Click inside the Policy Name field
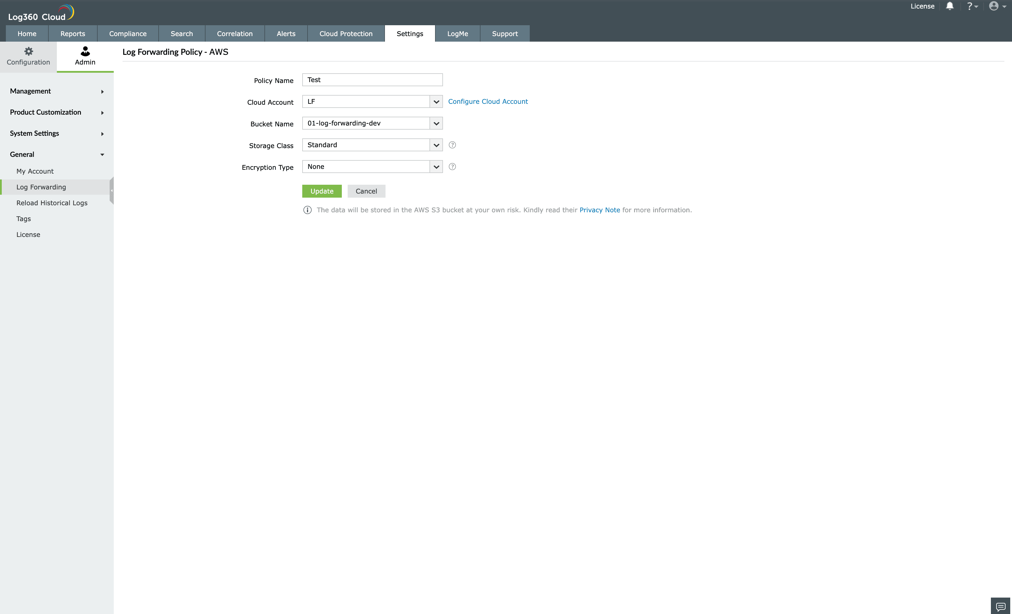 [x=372, y=80]
